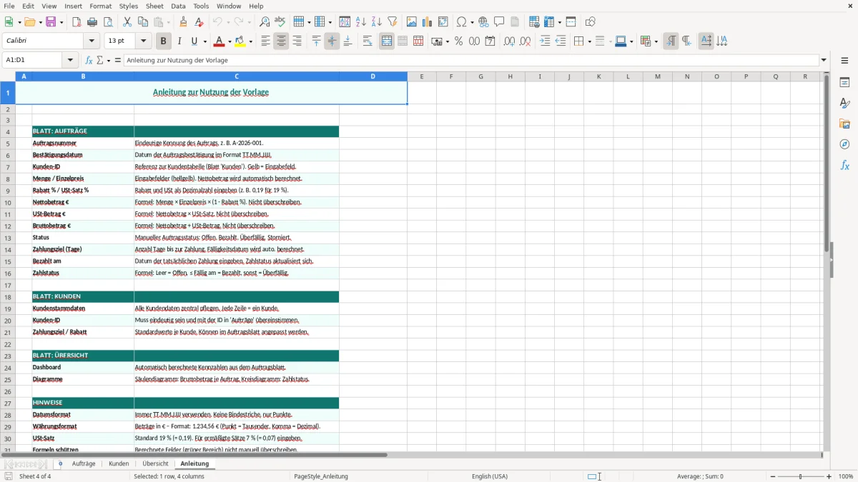858x482 pixels.
Task: Click the Increase Indent icon
Action: point(545,41)
